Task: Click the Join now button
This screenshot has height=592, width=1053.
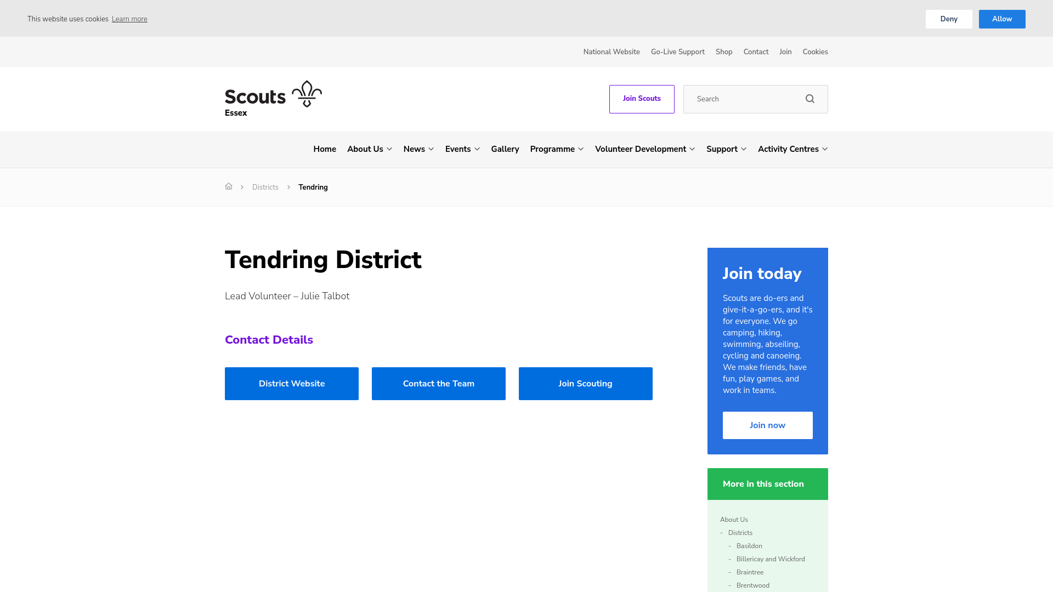Action: [x=768, y=425]
